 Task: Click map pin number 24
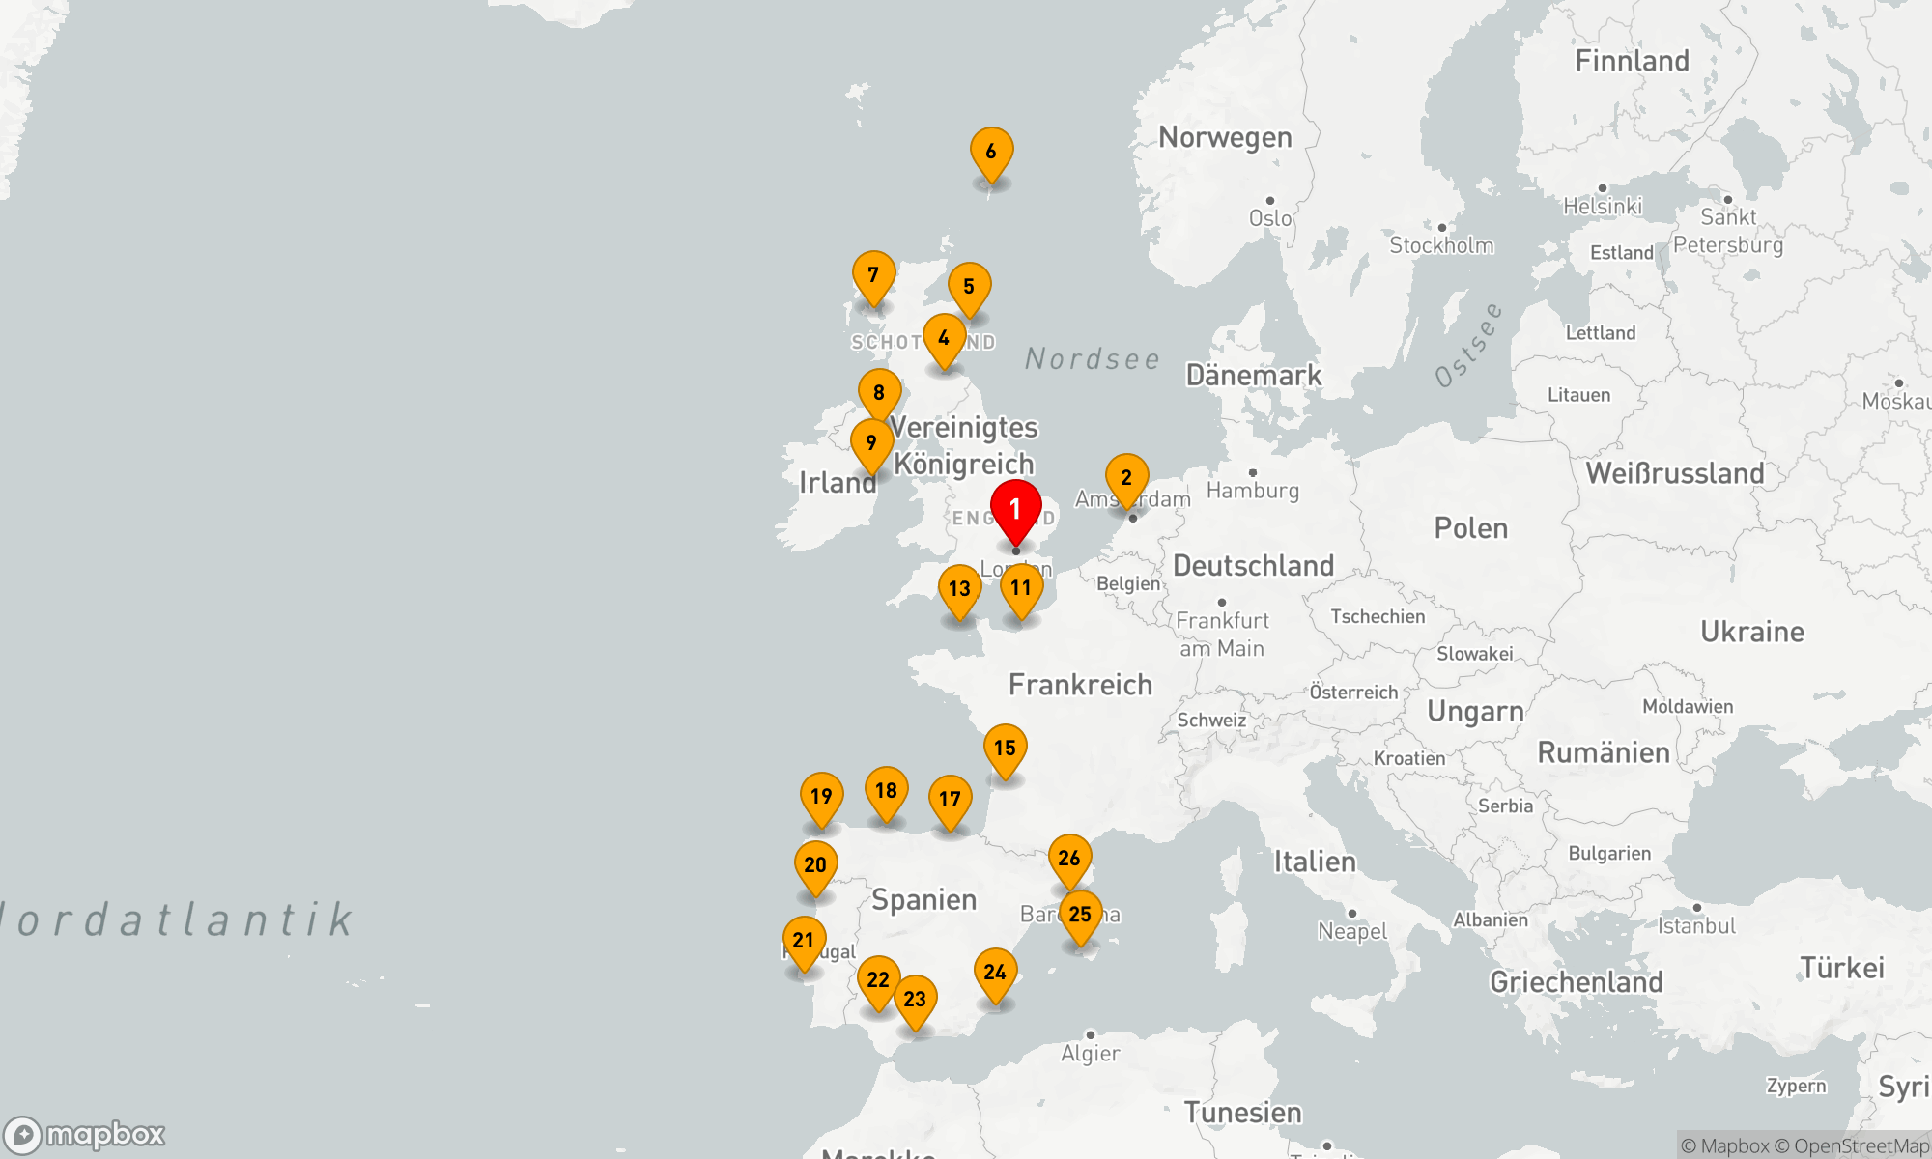(x=995, y=973)
